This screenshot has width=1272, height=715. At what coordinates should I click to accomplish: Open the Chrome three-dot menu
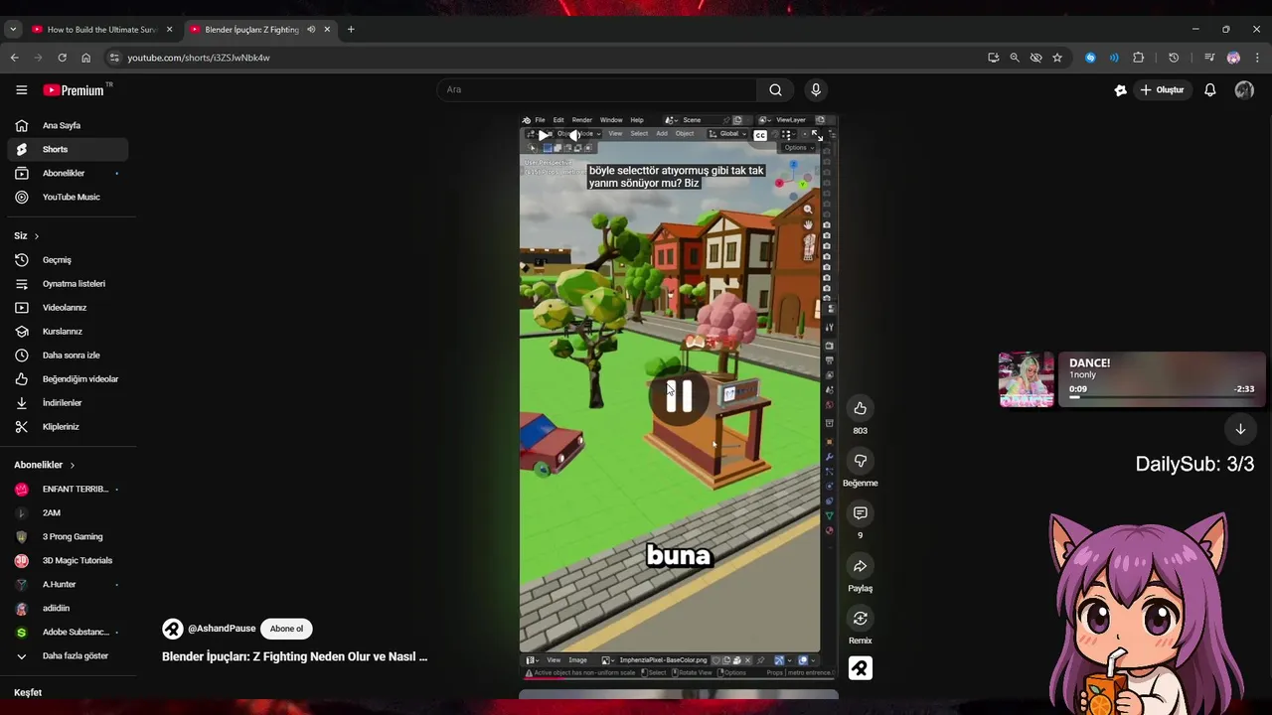tap(1256, 58)
